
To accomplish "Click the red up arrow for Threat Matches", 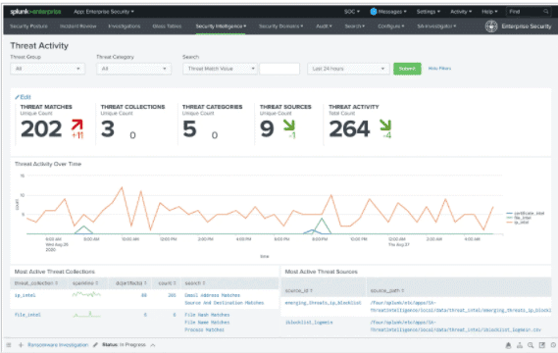I will (76, 125).
